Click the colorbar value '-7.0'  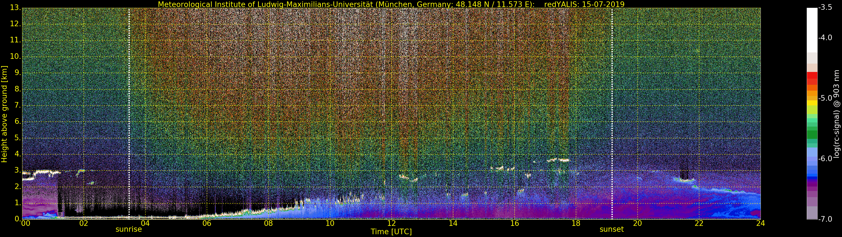[x=825, y=219]
